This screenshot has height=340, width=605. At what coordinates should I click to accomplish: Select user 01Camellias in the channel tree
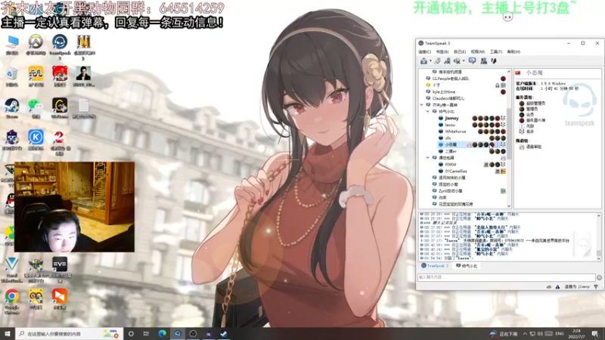[456, 172]
